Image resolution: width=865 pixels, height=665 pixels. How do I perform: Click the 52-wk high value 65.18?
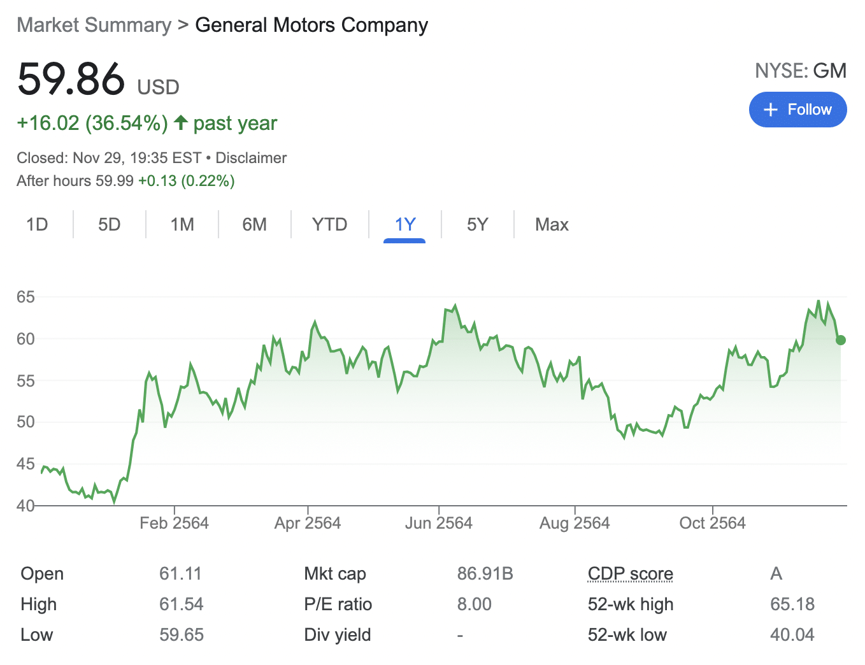pos(792,604)
